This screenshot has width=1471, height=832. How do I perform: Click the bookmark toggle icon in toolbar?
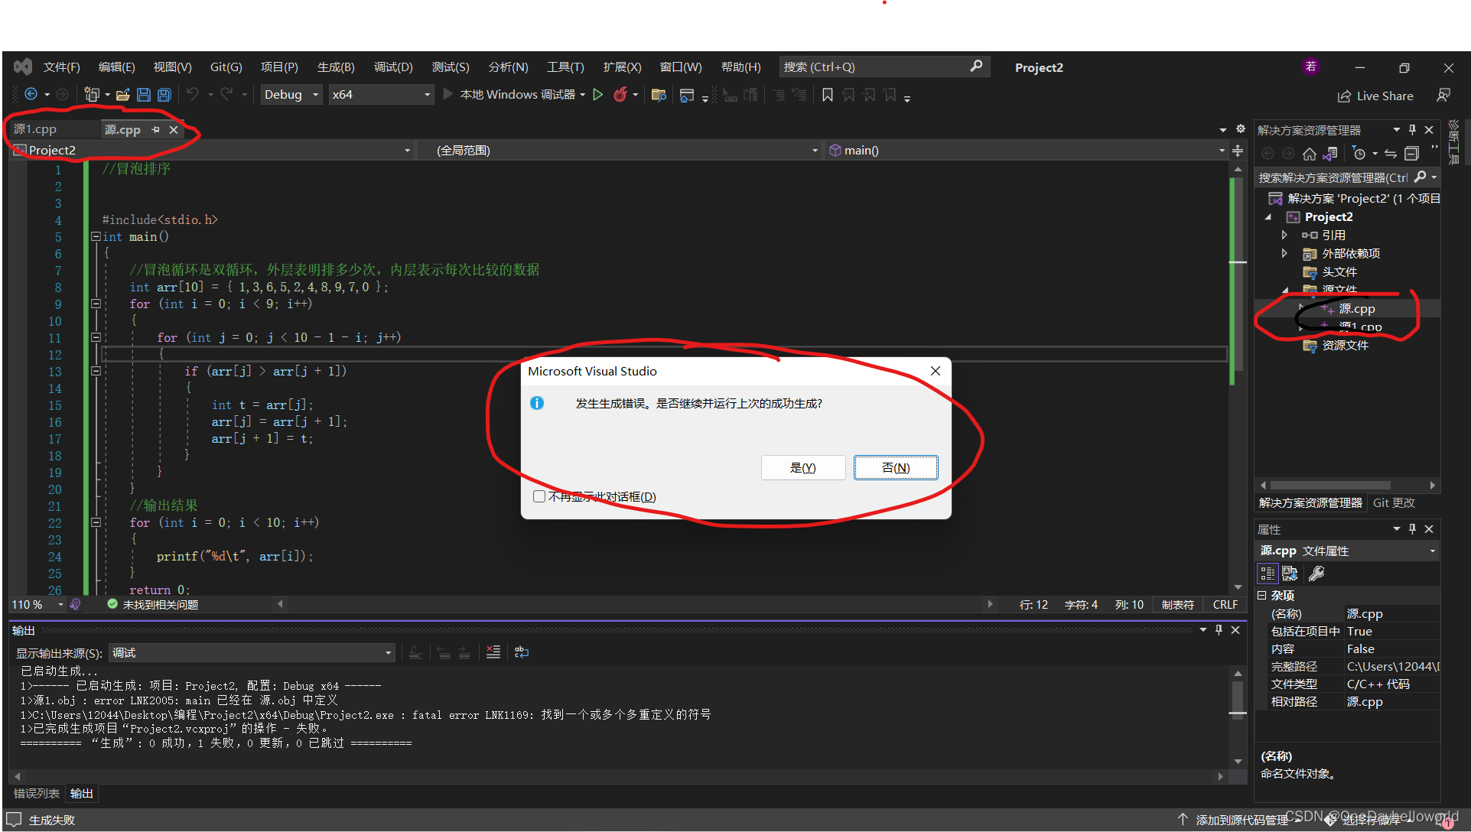coord(827,95)
